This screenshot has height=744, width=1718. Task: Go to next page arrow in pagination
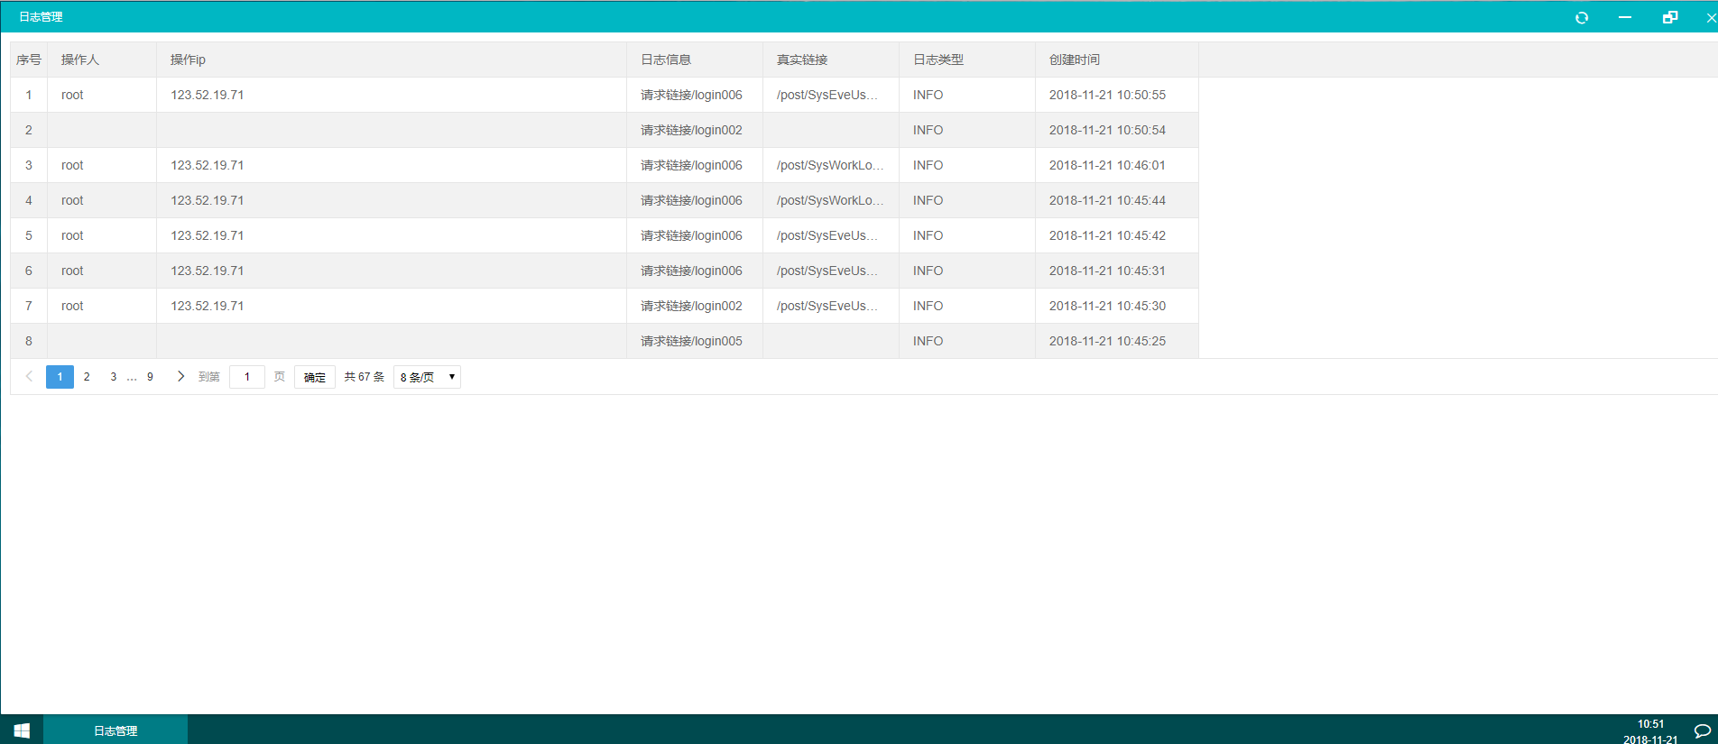pyautogui.click(x=180, y=376)
